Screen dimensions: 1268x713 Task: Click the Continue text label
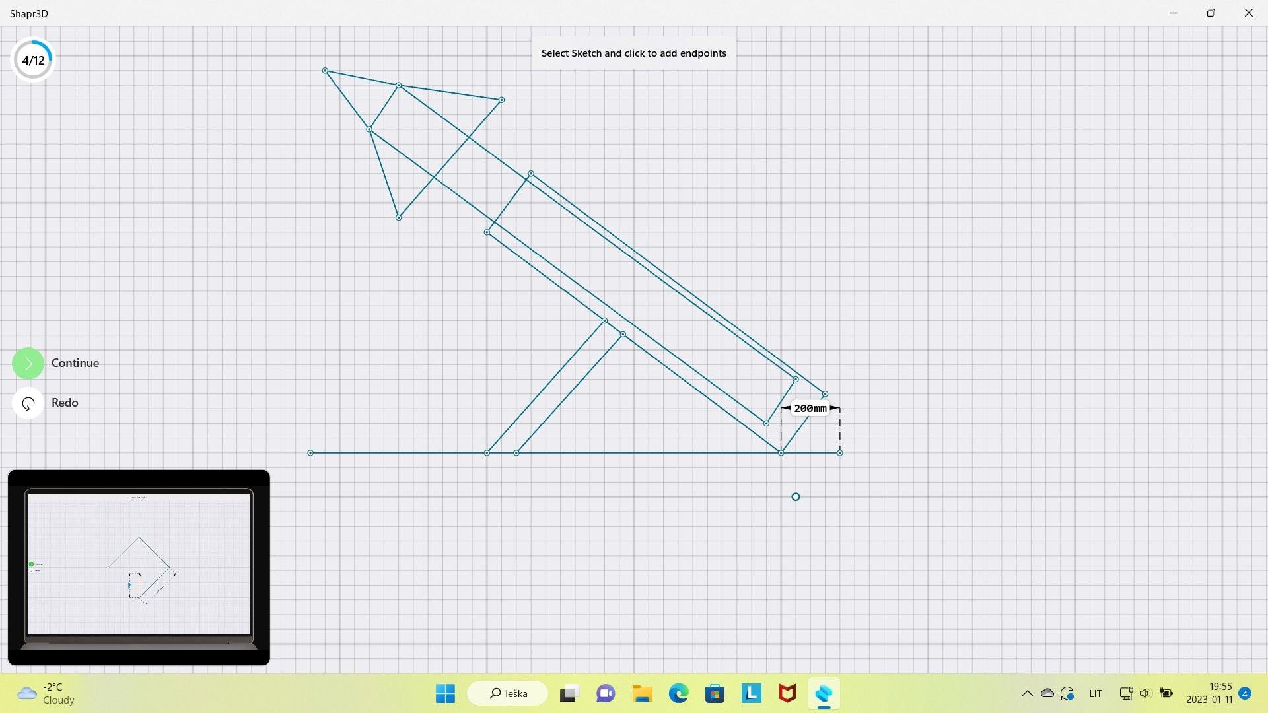click(75, 363)
